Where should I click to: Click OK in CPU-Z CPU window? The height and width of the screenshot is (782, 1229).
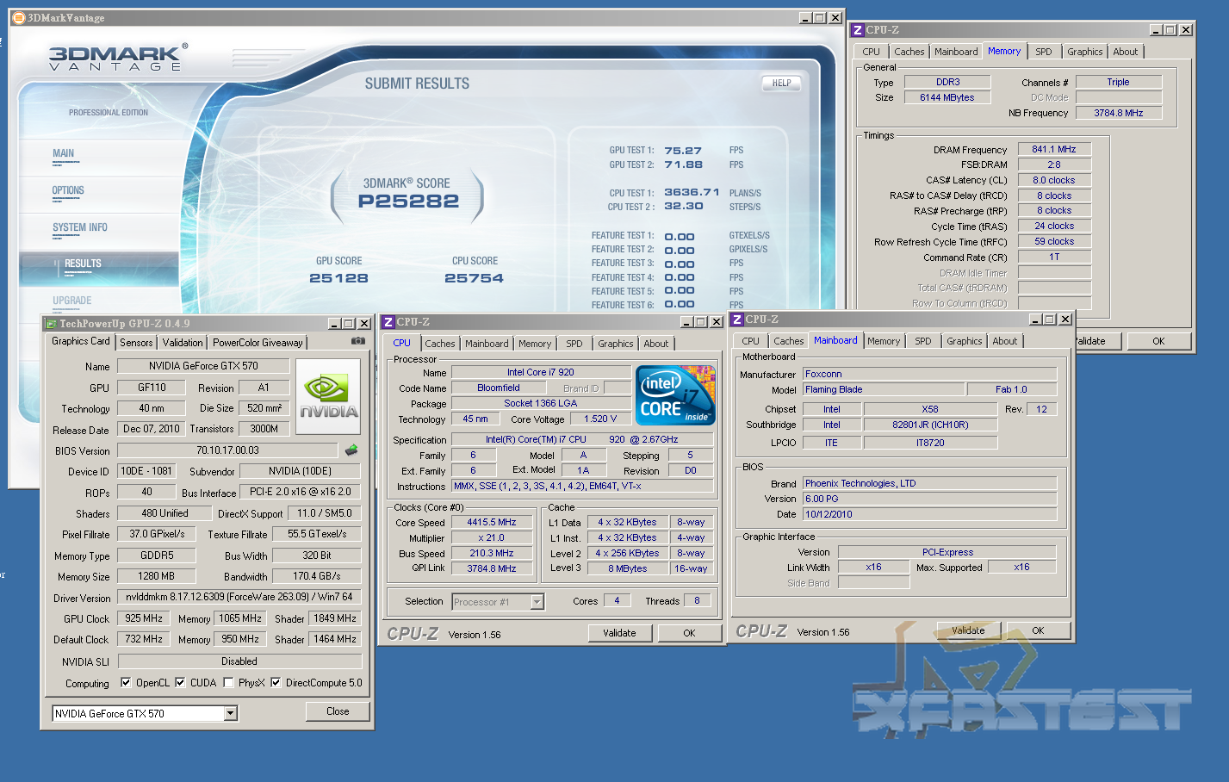coord(689,633)
